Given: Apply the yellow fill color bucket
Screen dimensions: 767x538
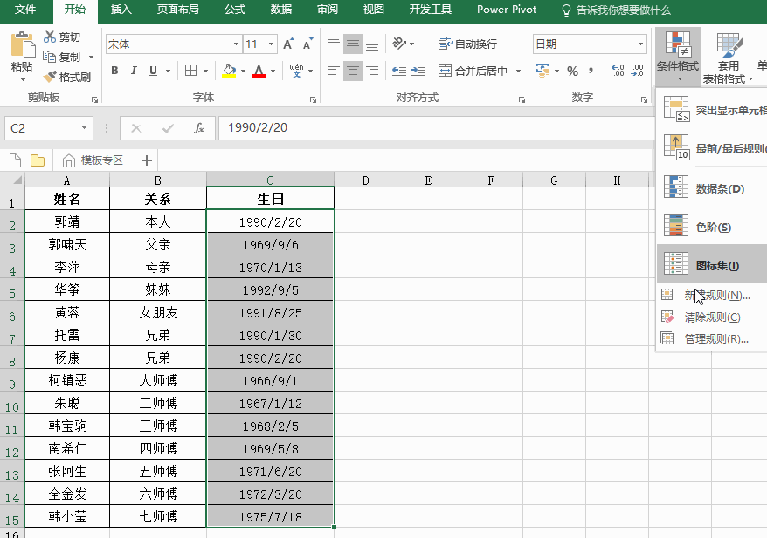Looking at the screenshot, I should 229,71.
